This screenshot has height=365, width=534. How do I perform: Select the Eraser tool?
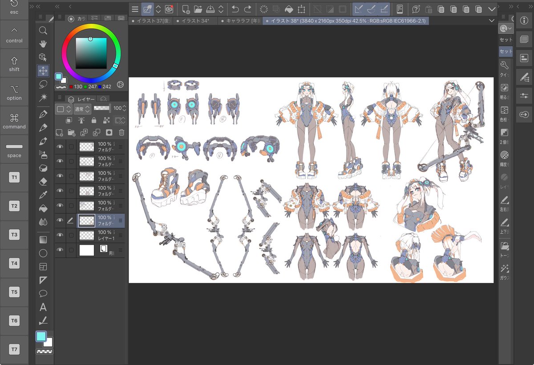(x=43, y=181)
